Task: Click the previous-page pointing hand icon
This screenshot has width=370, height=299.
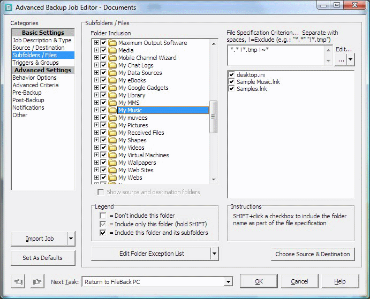Action: click(18, 281)
